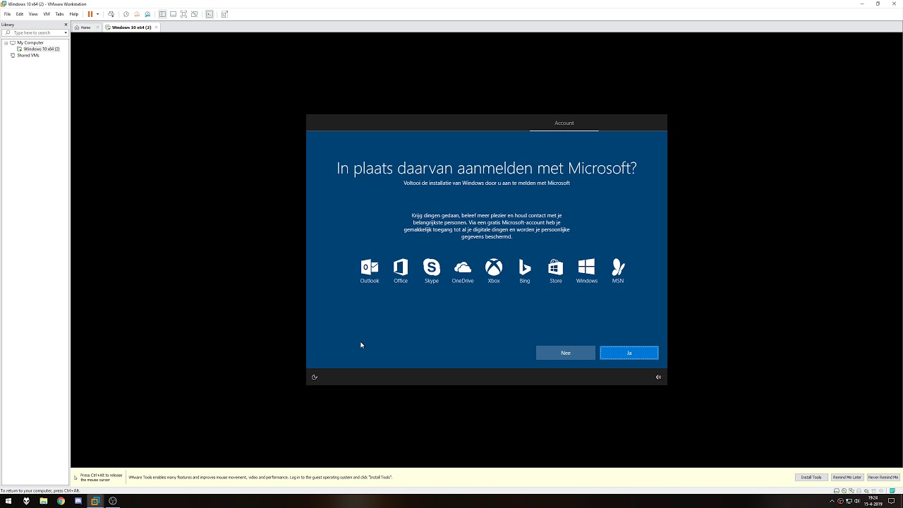The height and width of the screenshot is (508, 903).
Task: Revert VM to previous snapshot
Action: pyautogui.click(x=137, y=14)
